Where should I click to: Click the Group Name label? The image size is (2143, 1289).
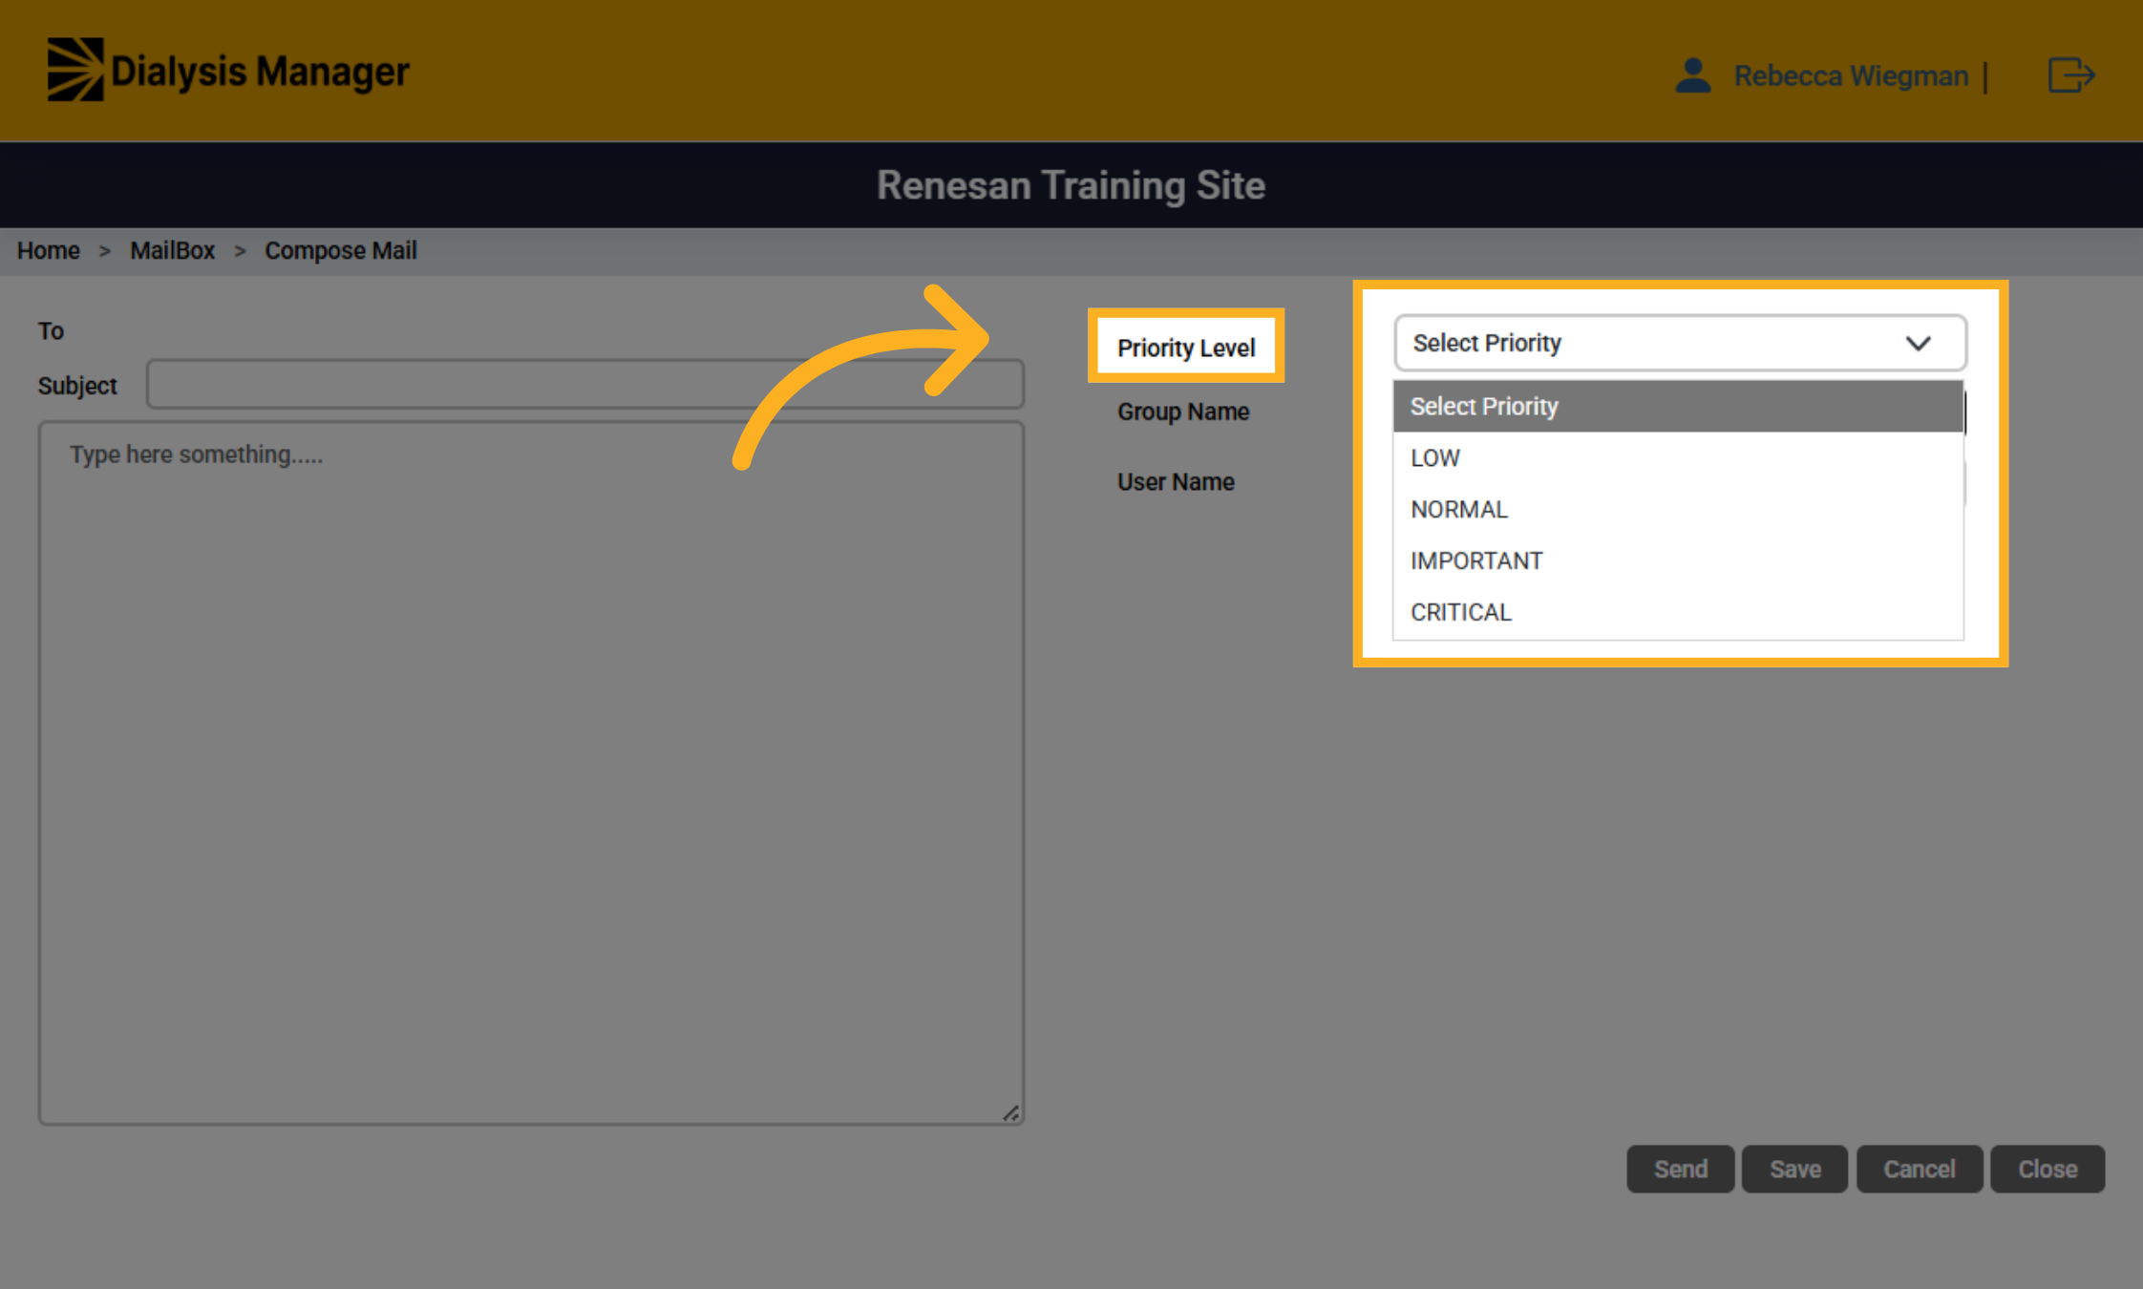[x=1183, y=412]
